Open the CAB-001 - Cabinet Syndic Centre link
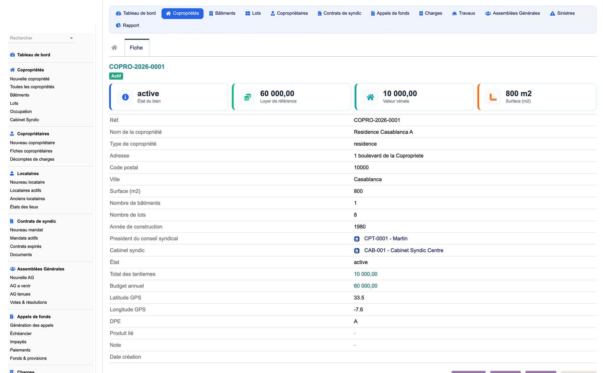603x373 pixels. pyautogui.click(x=404, y=250)
